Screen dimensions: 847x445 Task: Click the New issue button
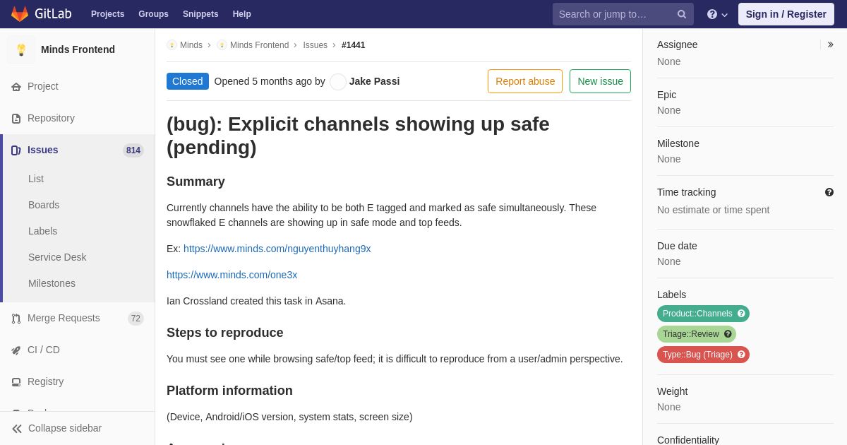600,81
